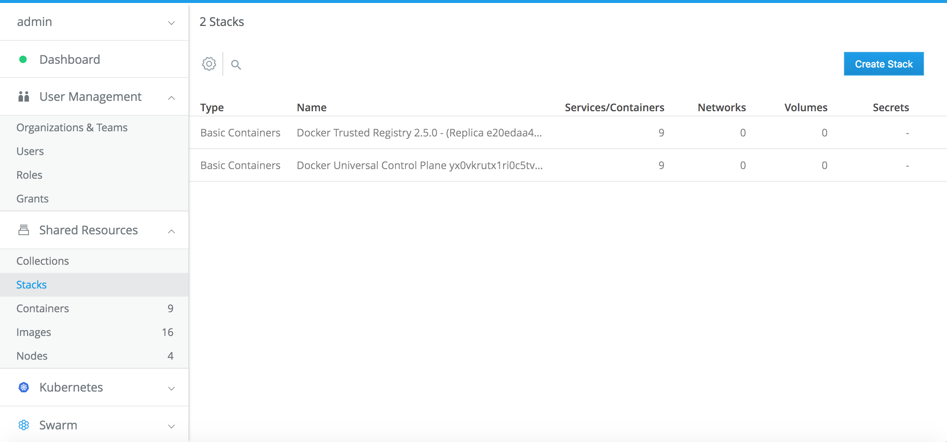Click the Shared Resources stack icon
The image size is (947, 442).
click(x=24, y=230)
